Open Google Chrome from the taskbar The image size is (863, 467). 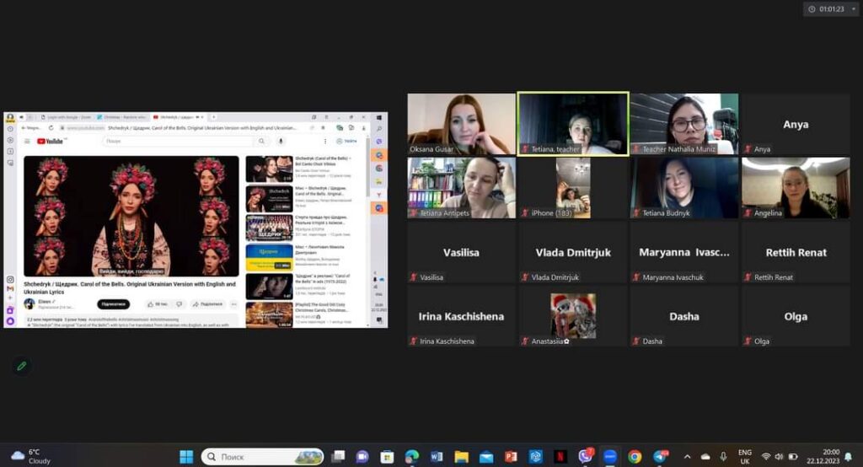635,456
